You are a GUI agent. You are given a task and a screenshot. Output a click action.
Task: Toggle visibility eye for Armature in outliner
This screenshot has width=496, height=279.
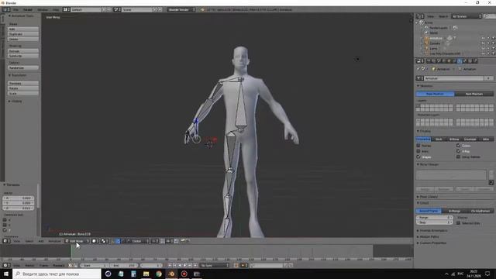click(x=483, y=38)
